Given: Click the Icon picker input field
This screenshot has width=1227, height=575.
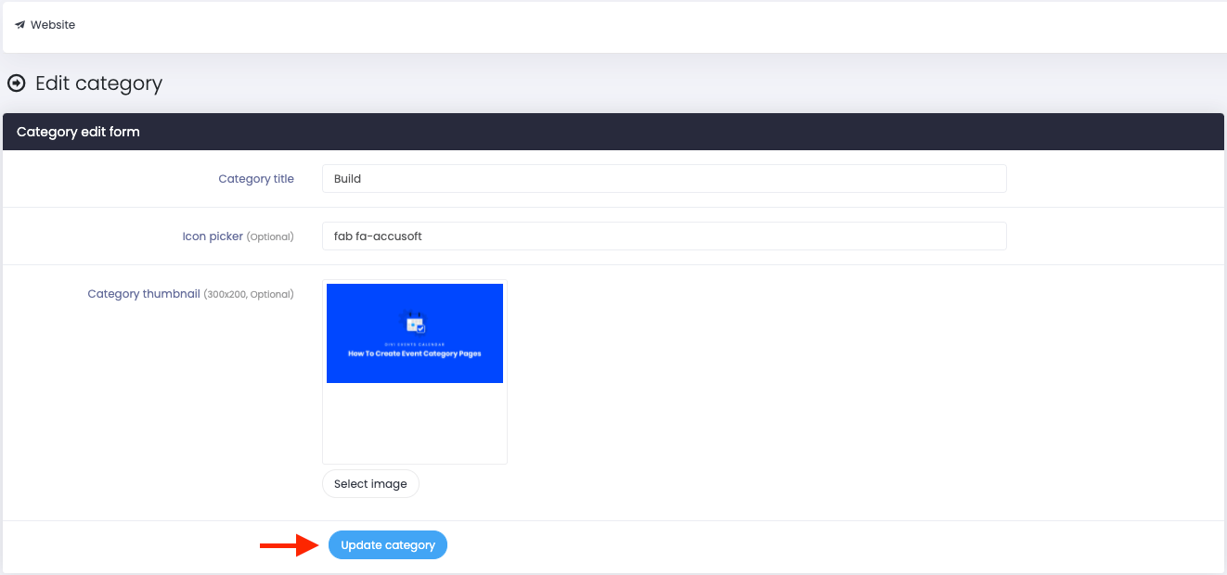Looking at the screenshot, I should [x=665, y=236].
